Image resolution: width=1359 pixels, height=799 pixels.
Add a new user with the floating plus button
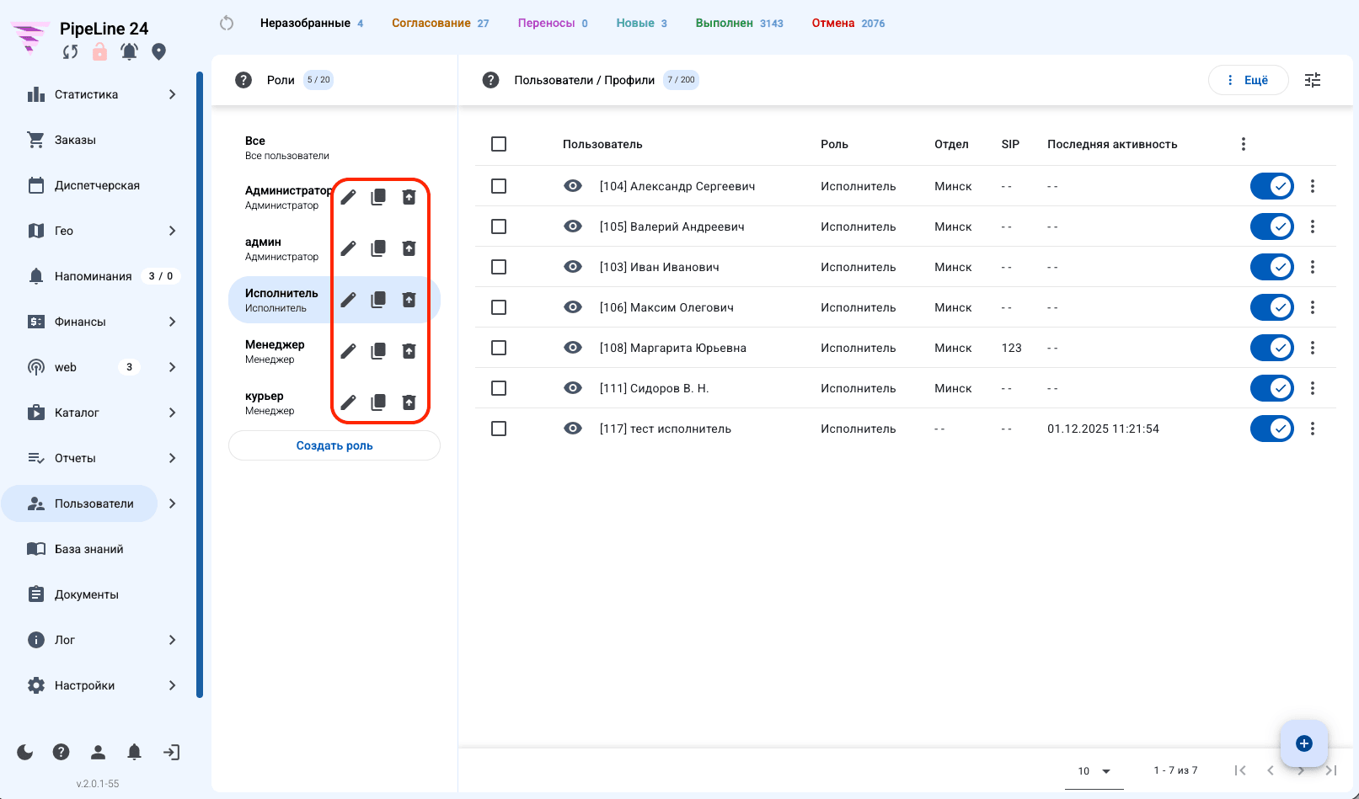point(1304,743)
